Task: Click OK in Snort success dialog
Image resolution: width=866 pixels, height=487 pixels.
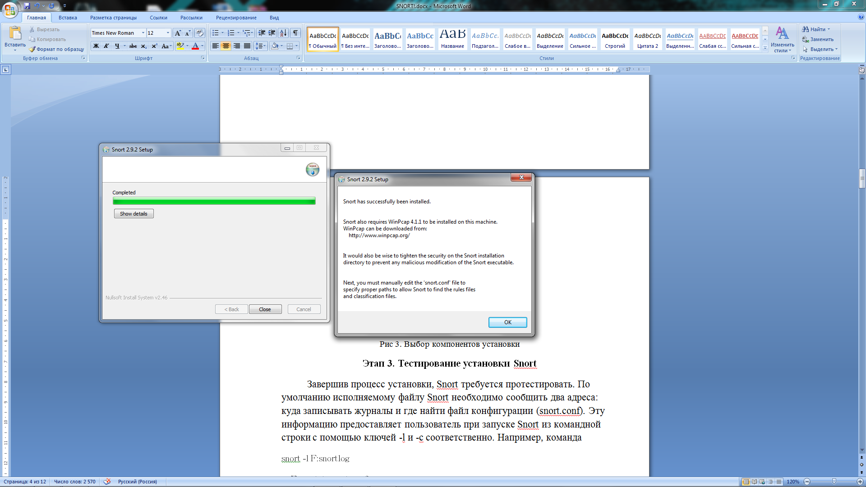Action: (507, 322)
